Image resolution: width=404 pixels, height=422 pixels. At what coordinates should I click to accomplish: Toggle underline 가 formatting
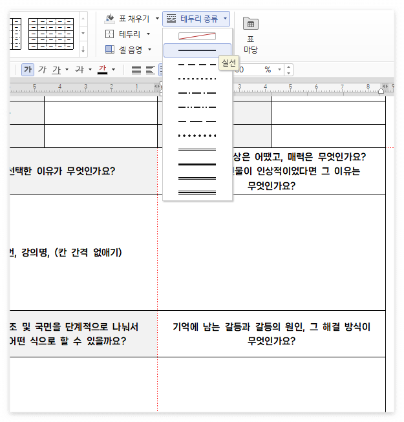(56, 70)
